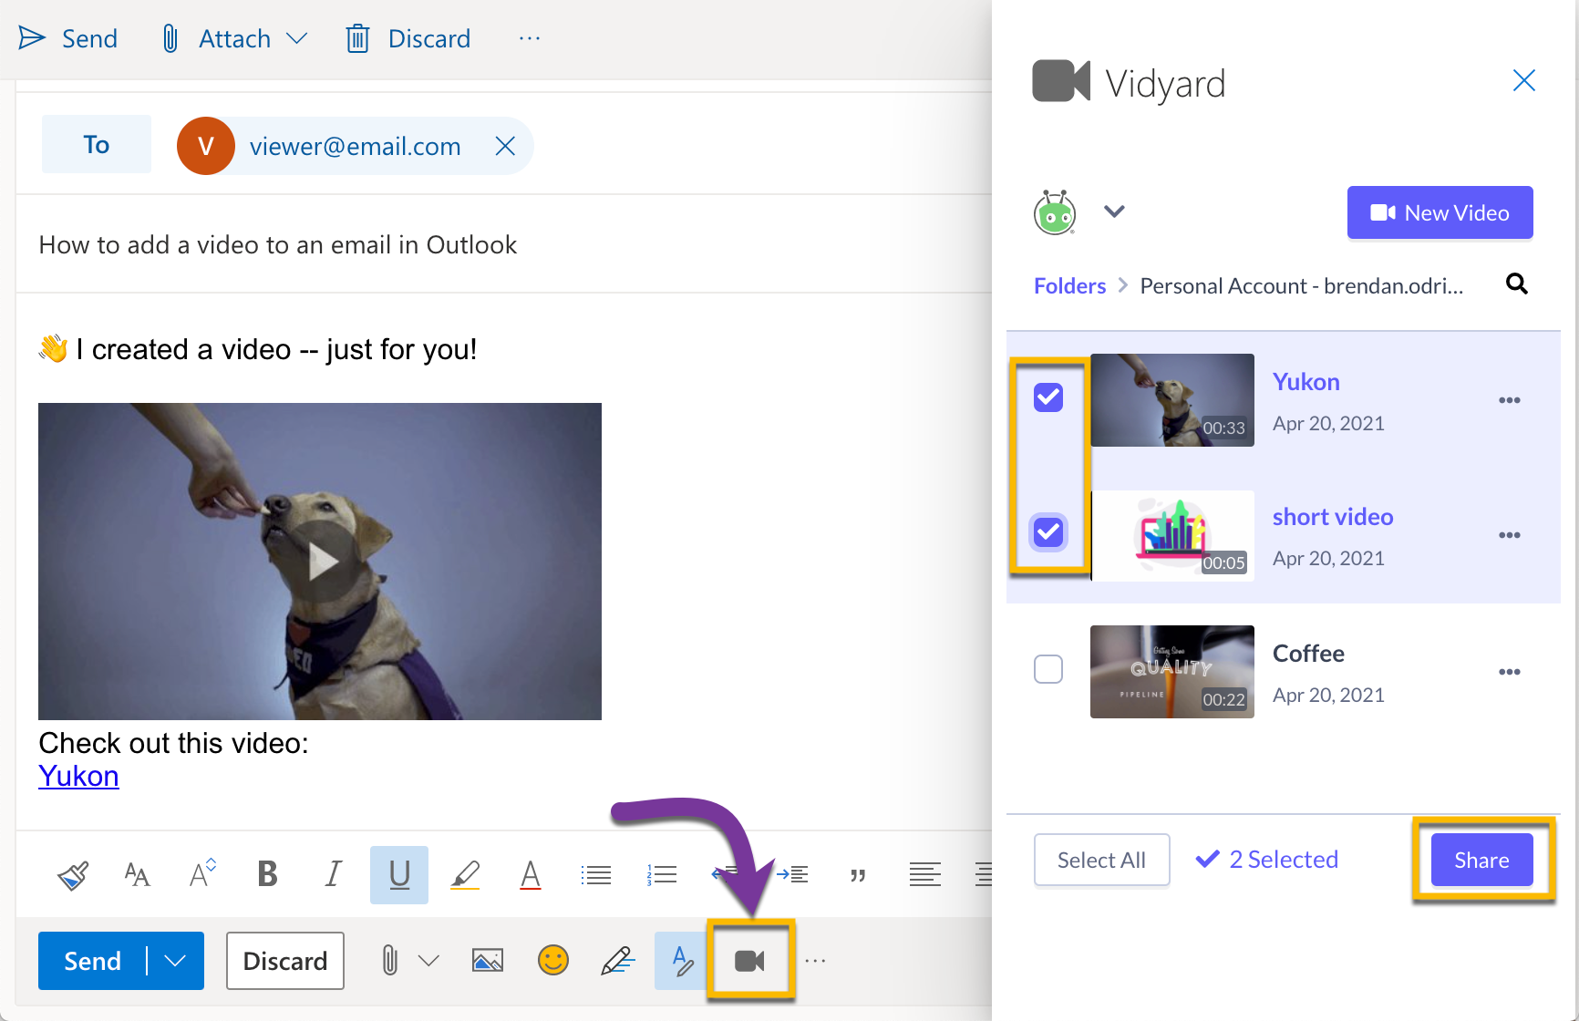
Task: Click Personal Account breadcrumb text
Action: click(1302, 286)
